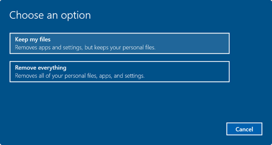Select the second reset option in list
The image size is (272, 145).
click(x=119, y=71)
